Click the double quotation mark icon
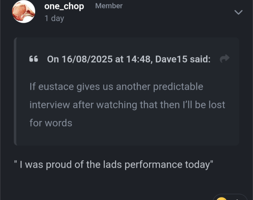The image size is (253, 200). coord(34,59)
